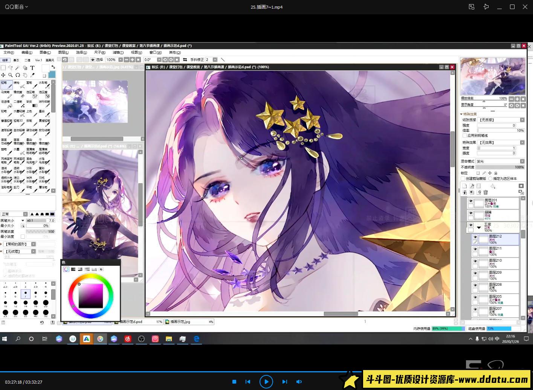Toggle visibility of the 眼睛 layer
The width and height of the screenshot is (533, 390).
click(470, 213)
